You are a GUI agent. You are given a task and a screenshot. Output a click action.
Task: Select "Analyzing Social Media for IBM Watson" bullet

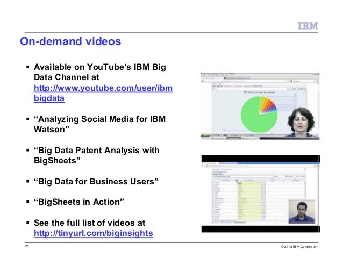(x=99, y=124)
